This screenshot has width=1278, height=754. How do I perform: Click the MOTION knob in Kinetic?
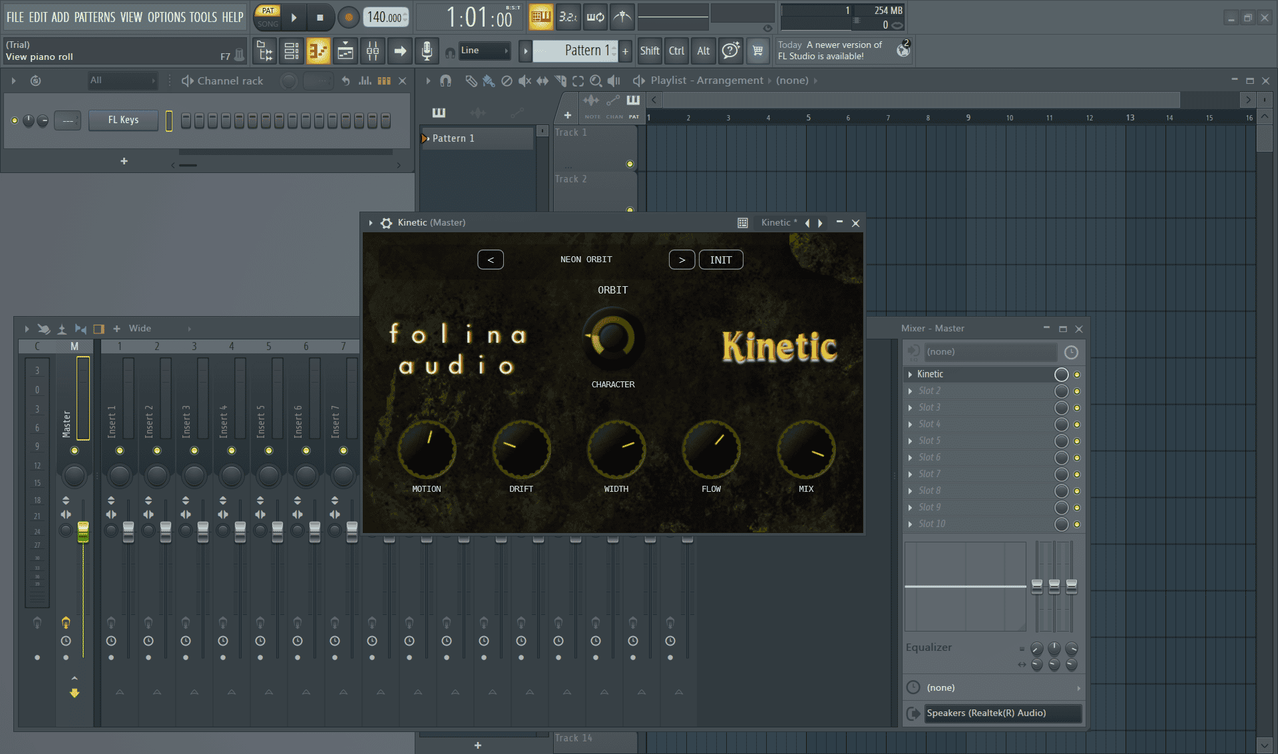[x=427, y=449]
